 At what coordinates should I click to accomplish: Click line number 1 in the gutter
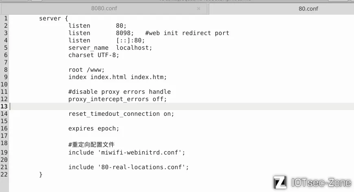[6, 18]
